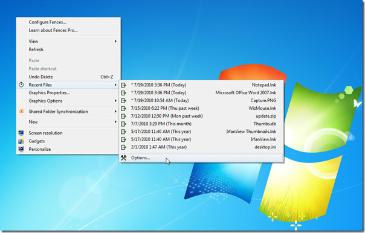Screen dimensions: 365x233
Task: Select the View menu entry
Action: tap(68, 41)
